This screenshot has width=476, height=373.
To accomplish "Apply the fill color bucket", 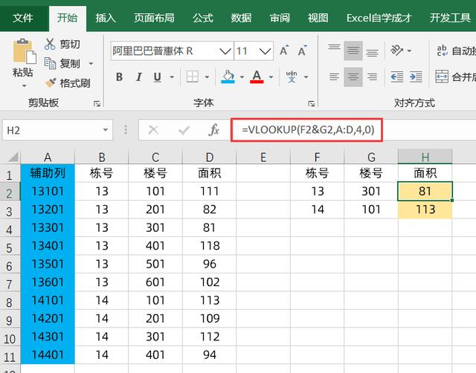I will [x=228, y=77].
